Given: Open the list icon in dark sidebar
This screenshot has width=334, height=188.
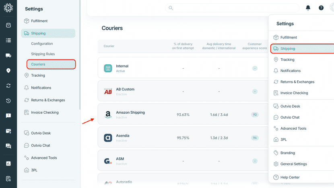Looking at the screenshot, I should pos(8,40).
